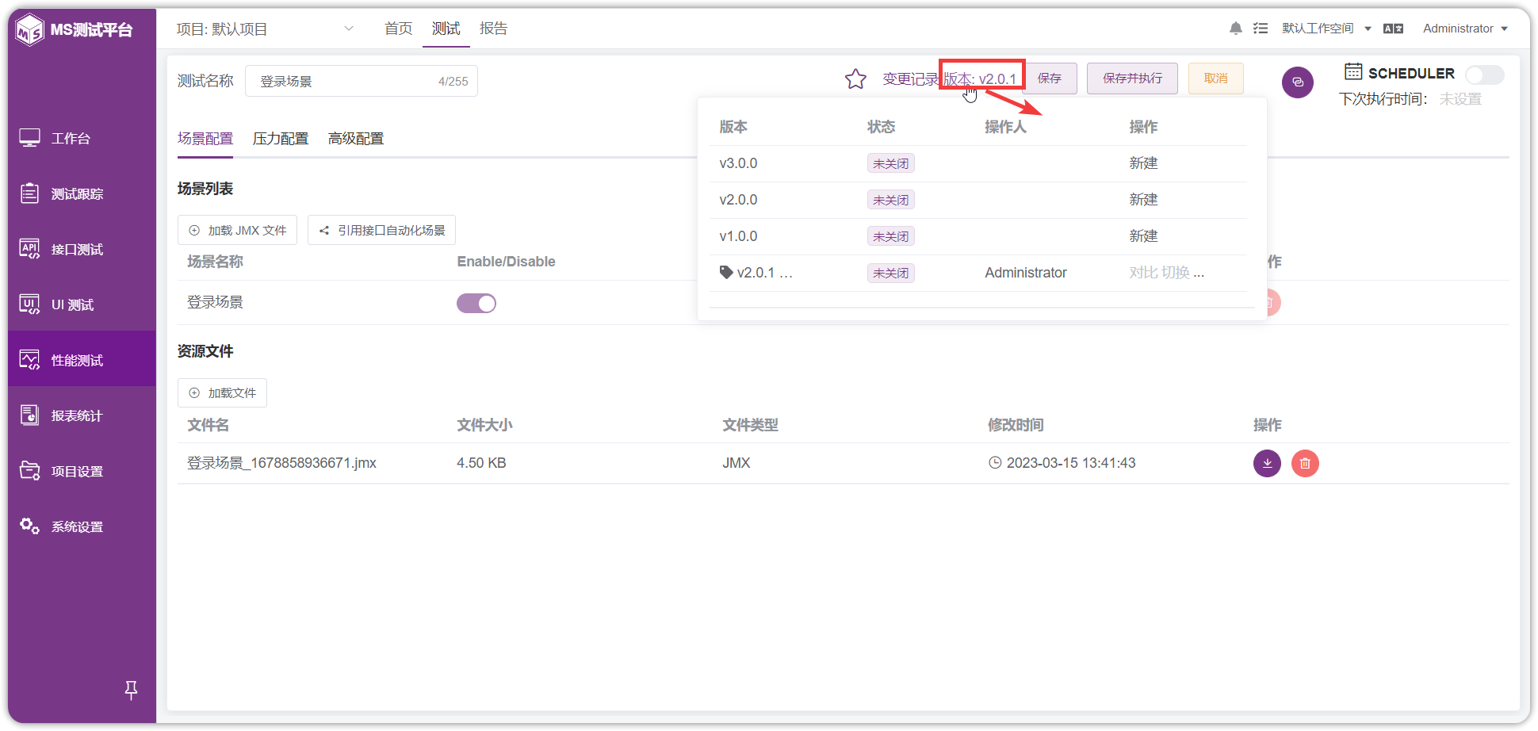
Task: Switch to the 首页 tab
Action: pos(399,29)
